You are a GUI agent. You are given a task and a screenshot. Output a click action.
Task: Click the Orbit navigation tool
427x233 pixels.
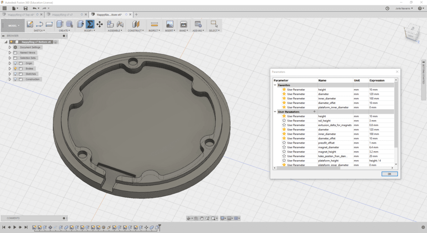(x=188, y=219)
